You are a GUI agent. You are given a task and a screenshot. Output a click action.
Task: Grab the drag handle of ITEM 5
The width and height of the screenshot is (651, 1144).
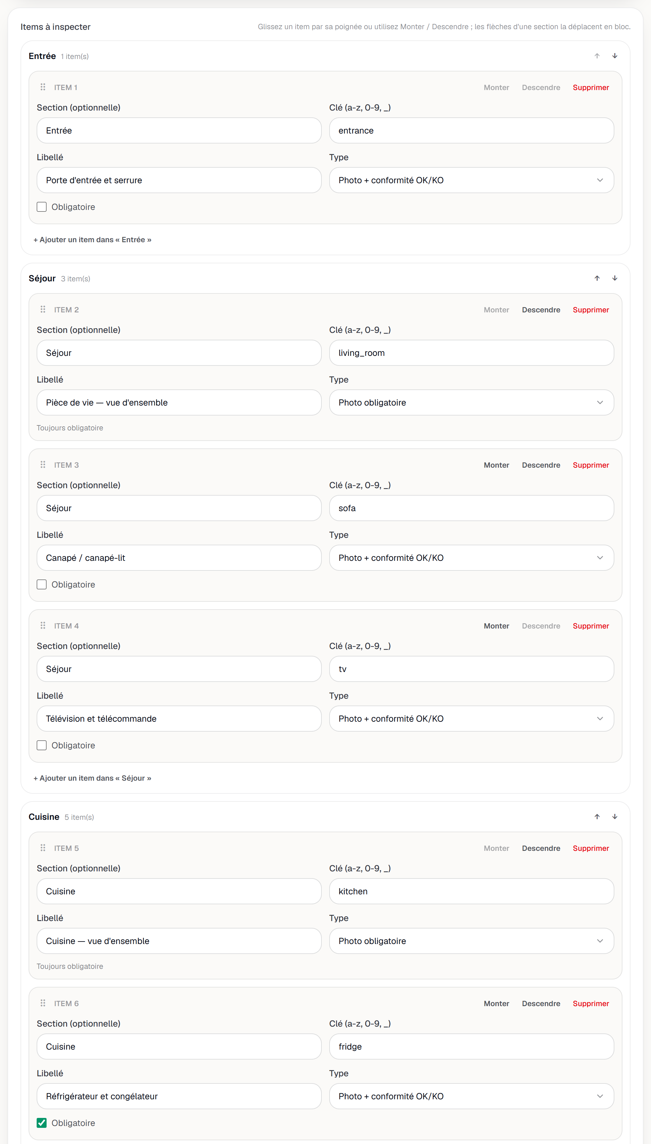coord(43,848)
